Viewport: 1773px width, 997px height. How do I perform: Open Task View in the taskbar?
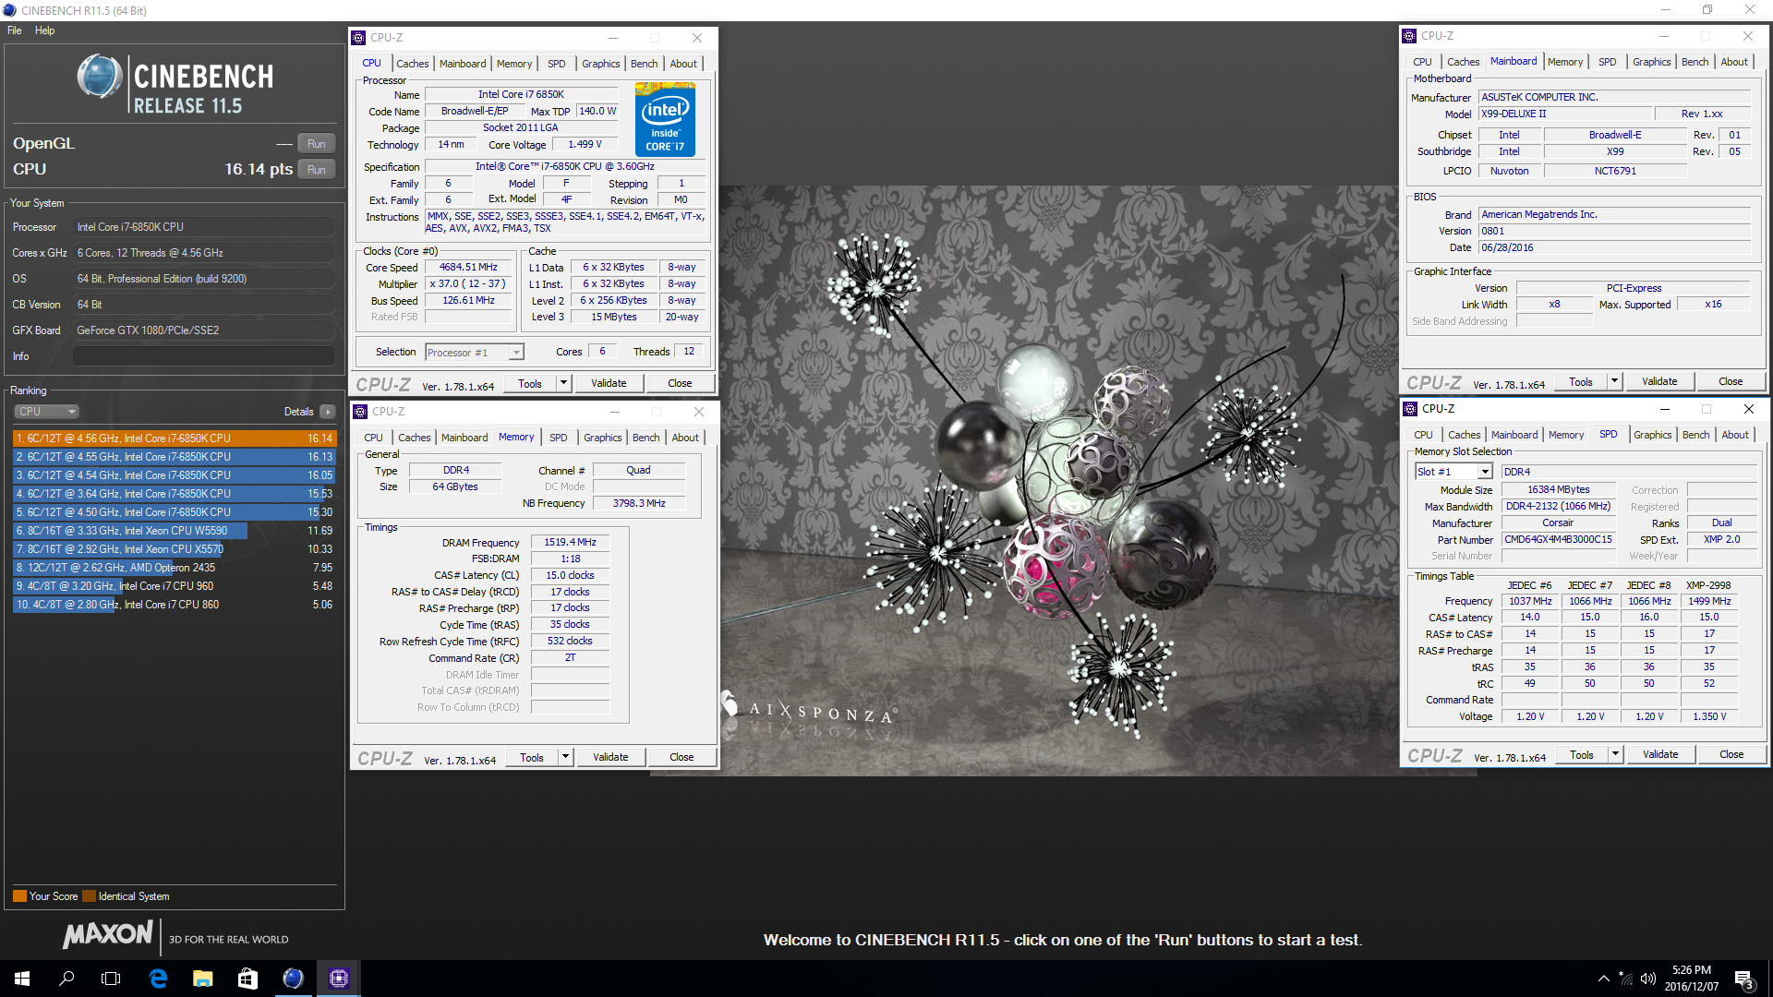point(111,979)
